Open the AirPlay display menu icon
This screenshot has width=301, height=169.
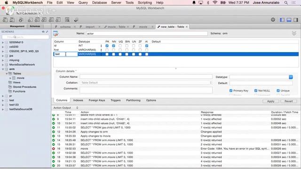pos(201,2)
